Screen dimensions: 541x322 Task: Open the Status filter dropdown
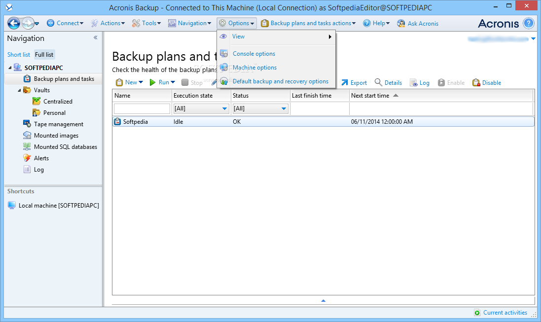pyautogui.click(x=260, y=108)
